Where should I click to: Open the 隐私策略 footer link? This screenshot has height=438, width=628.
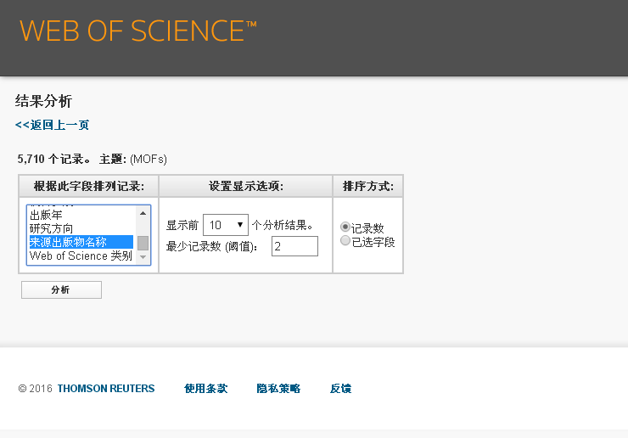278,389
